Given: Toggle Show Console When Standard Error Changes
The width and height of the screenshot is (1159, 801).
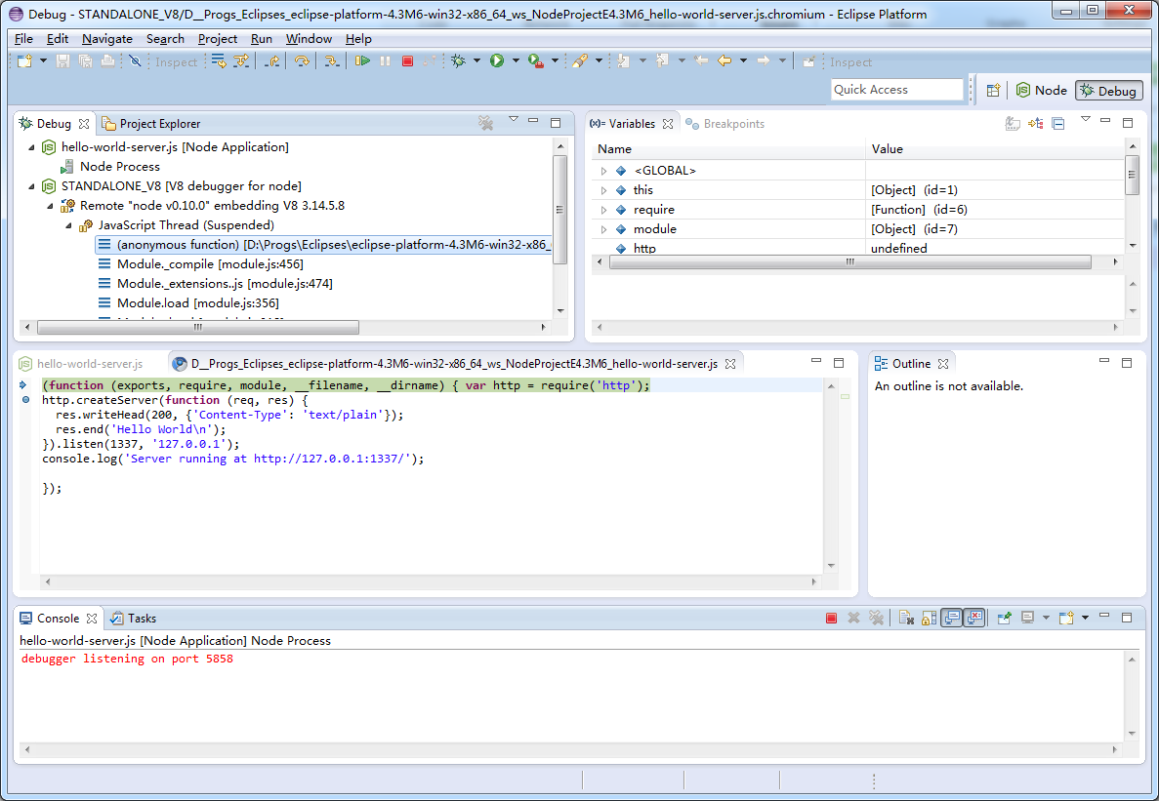Looking at the screenshot, I should pyautogui.click(x=974, y=618).
